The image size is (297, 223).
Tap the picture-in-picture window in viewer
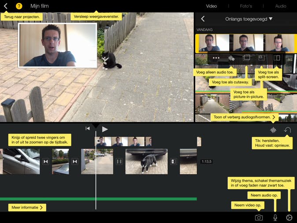(x=58, y=45)
